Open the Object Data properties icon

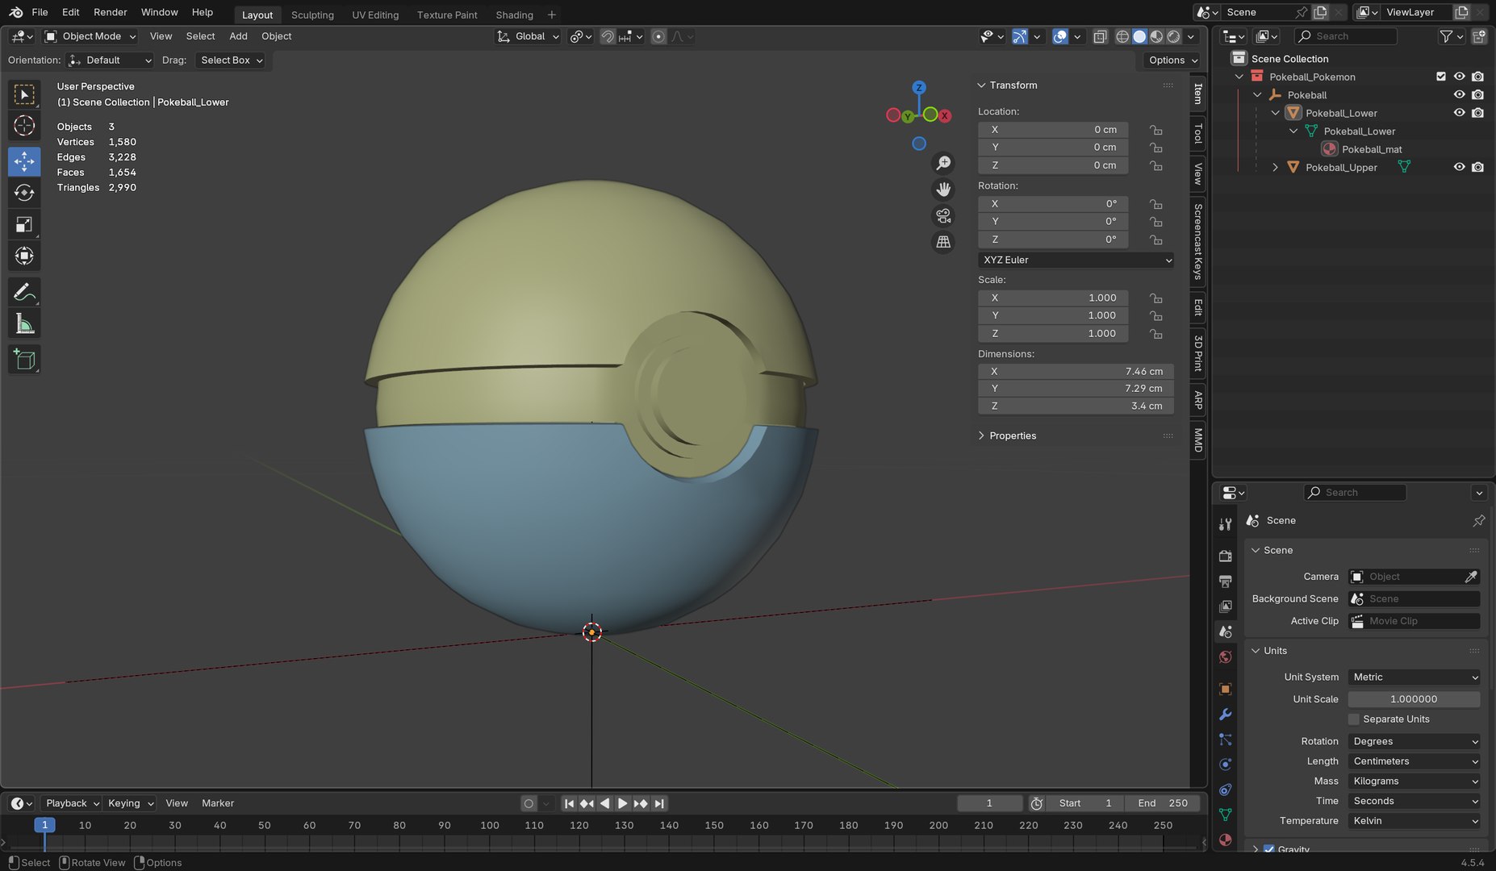tap(1225, 815)
